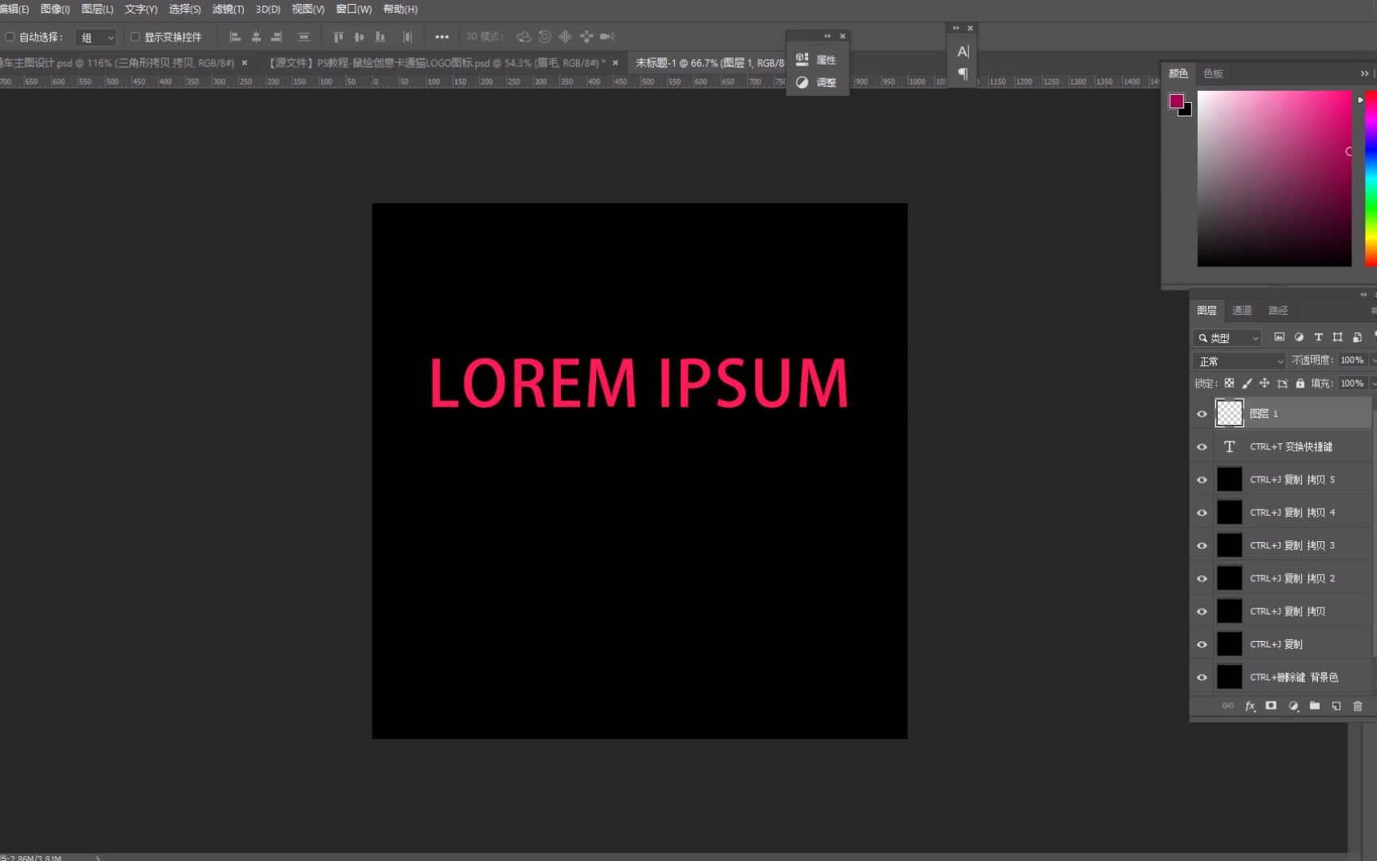
Task: Click the background color swatch
Action: [1187, 111]
